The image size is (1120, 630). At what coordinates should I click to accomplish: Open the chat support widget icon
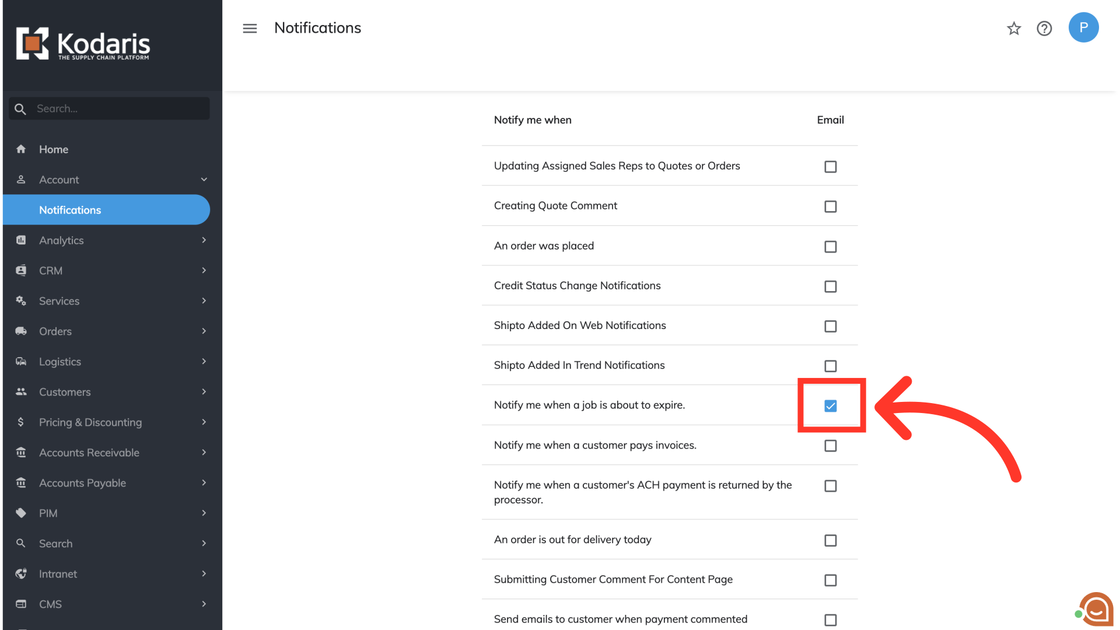1095,609
